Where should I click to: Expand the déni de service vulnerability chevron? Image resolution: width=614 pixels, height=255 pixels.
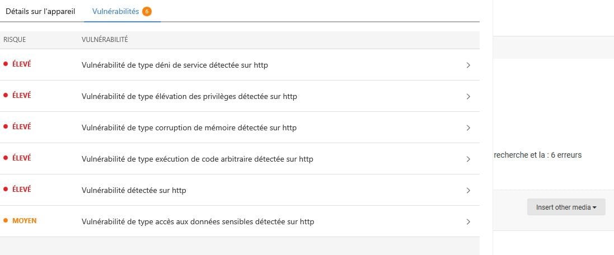(x=468, y=65)
